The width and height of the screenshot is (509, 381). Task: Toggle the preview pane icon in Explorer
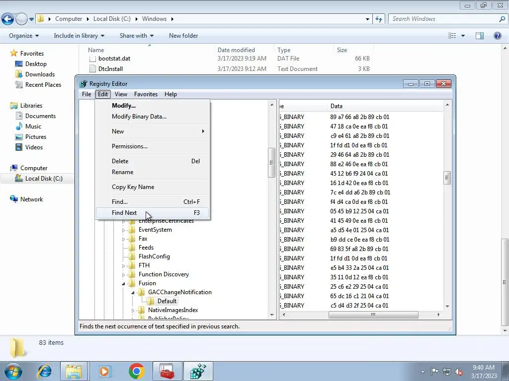(480, 36)
